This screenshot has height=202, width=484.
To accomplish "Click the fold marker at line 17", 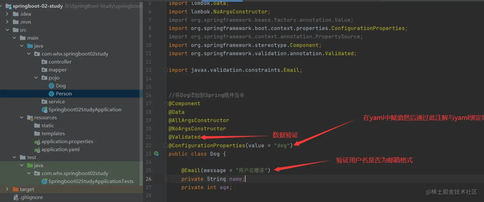I will [x=165, y=104].
